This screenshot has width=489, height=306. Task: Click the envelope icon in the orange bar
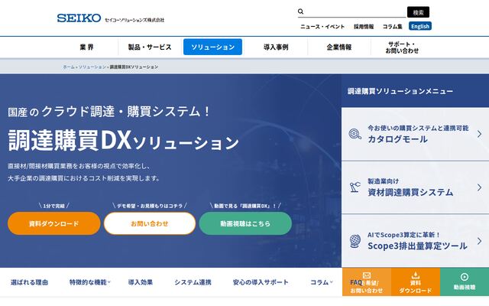point(367,275)
